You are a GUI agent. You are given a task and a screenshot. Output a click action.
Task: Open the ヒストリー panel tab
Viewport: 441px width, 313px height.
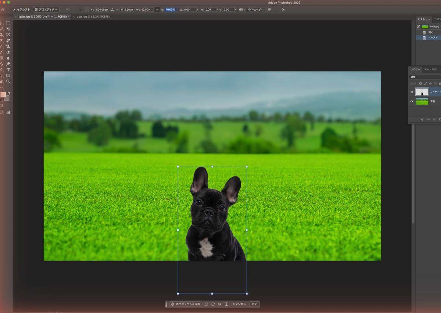pyautogui.click(x=424, y=19)
